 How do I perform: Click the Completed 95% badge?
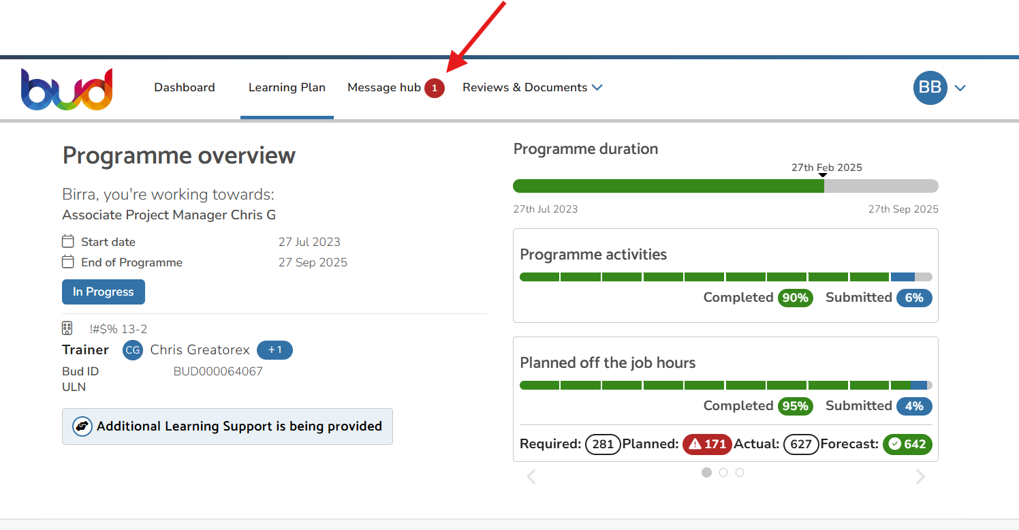[796, 406]
